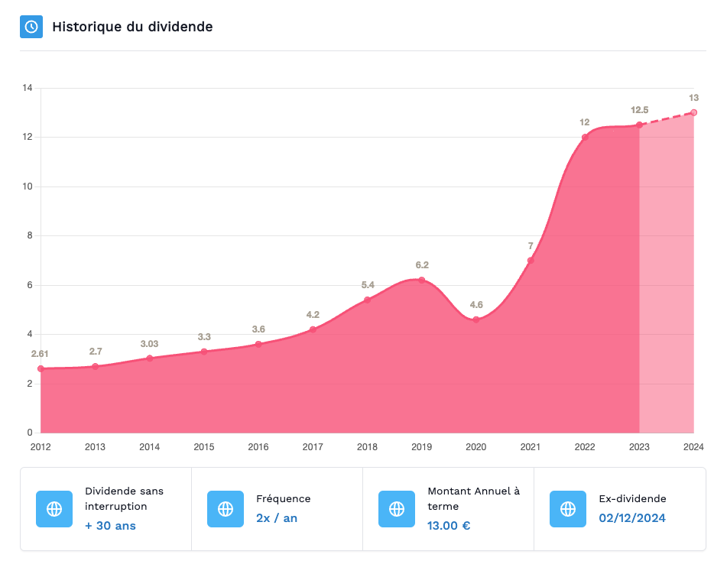Click the '+ 30 ans' value

[110, 526]
